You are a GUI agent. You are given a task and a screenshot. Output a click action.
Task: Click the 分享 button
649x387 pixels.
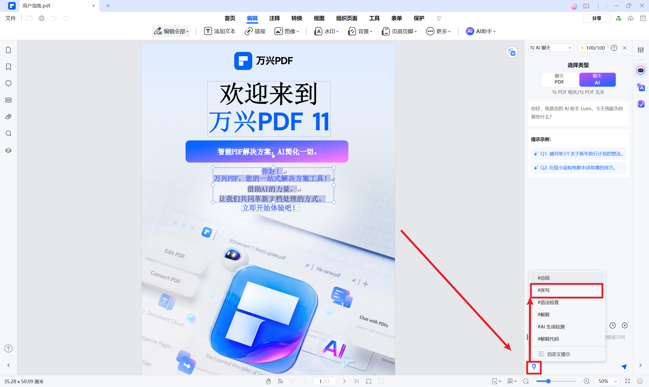[x=597, y=18]
